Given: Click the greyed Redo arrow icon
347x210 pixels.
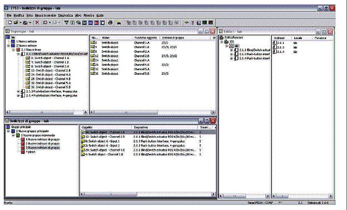Looking at the screenshot, I should 54,23.
